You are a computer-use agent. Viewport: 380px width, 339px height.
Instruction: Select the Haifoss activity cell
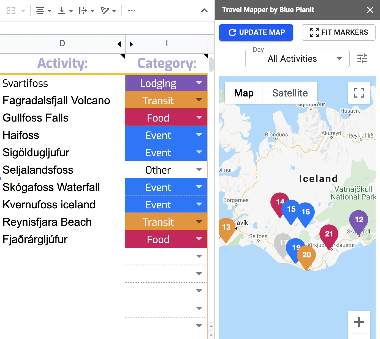62,135
